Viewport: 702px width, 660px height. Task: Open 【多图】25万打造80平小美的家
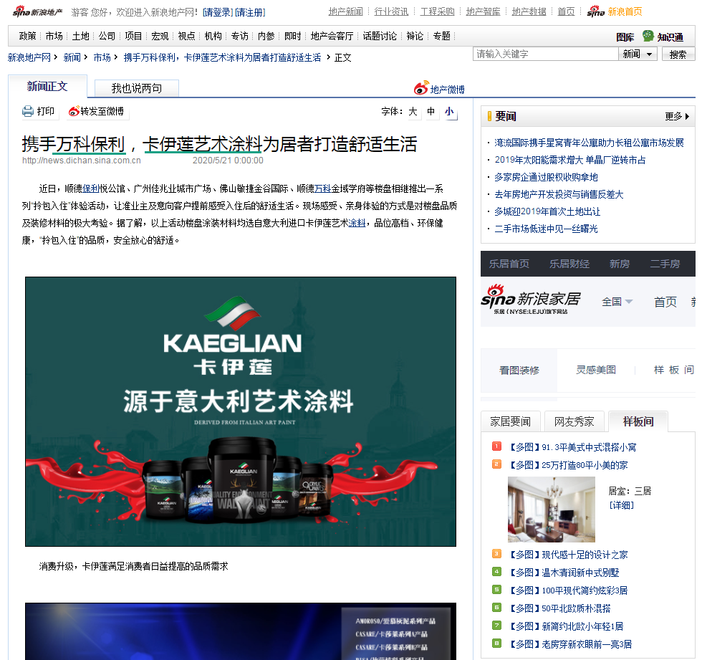pyautogui.click(x=567, y=465)
